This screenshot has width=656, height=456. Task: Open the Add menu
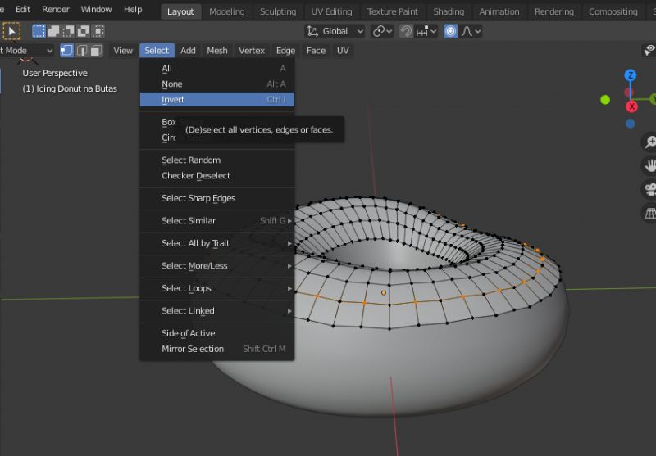(x=188, y=51)
